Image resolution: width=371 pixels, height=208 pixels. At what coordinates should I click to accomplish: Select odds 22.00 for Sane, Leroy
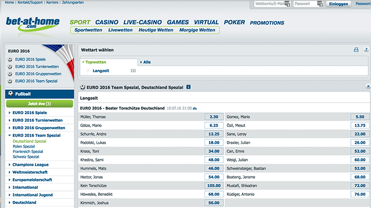360,134
